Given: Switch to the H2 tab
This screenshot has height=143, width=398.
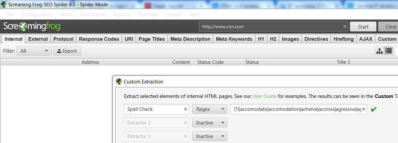Looking at the screenshot, I should point(273,39).
